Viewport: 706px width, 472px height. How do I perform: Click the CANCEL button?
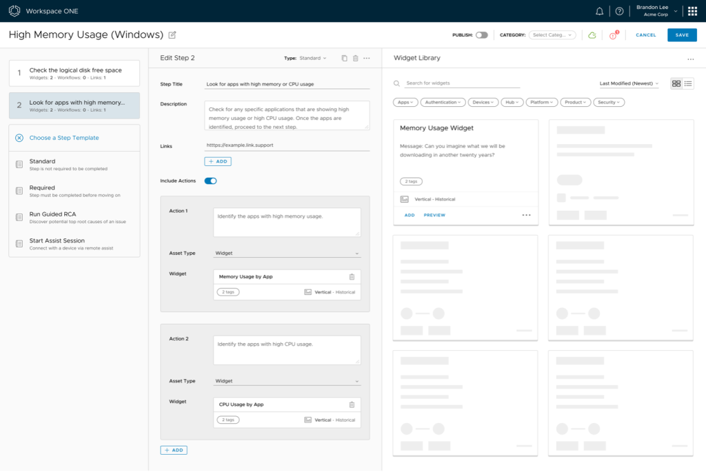pos(645,35)
